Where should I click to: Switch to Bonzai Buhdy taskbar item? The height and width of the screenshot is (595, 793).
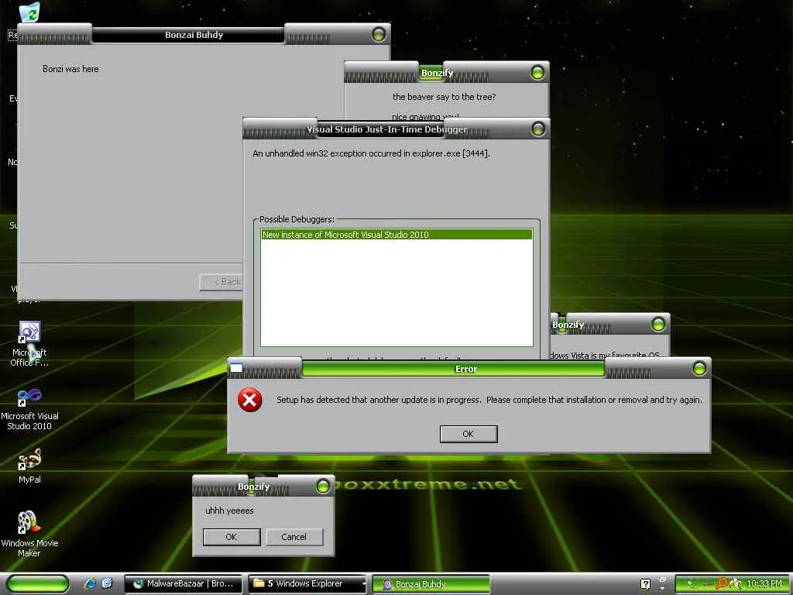point(431,584)
